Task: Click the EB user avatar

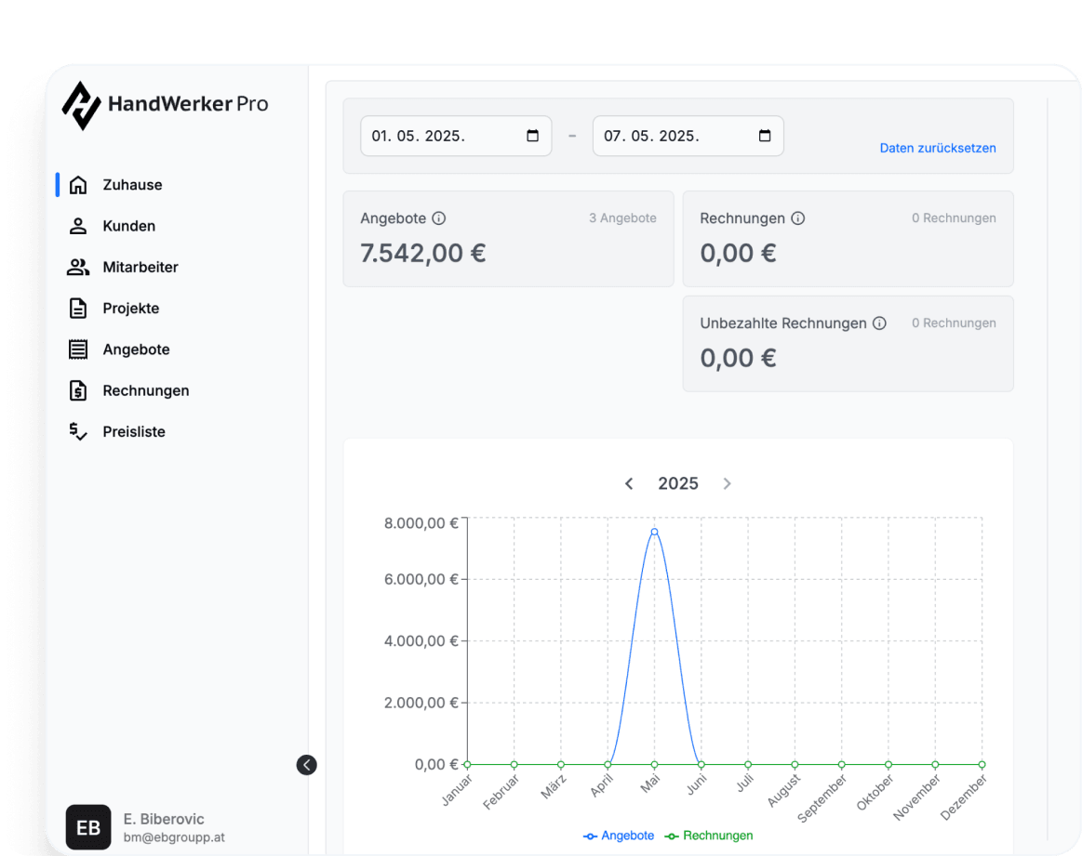Action: [x=88, y=827]
